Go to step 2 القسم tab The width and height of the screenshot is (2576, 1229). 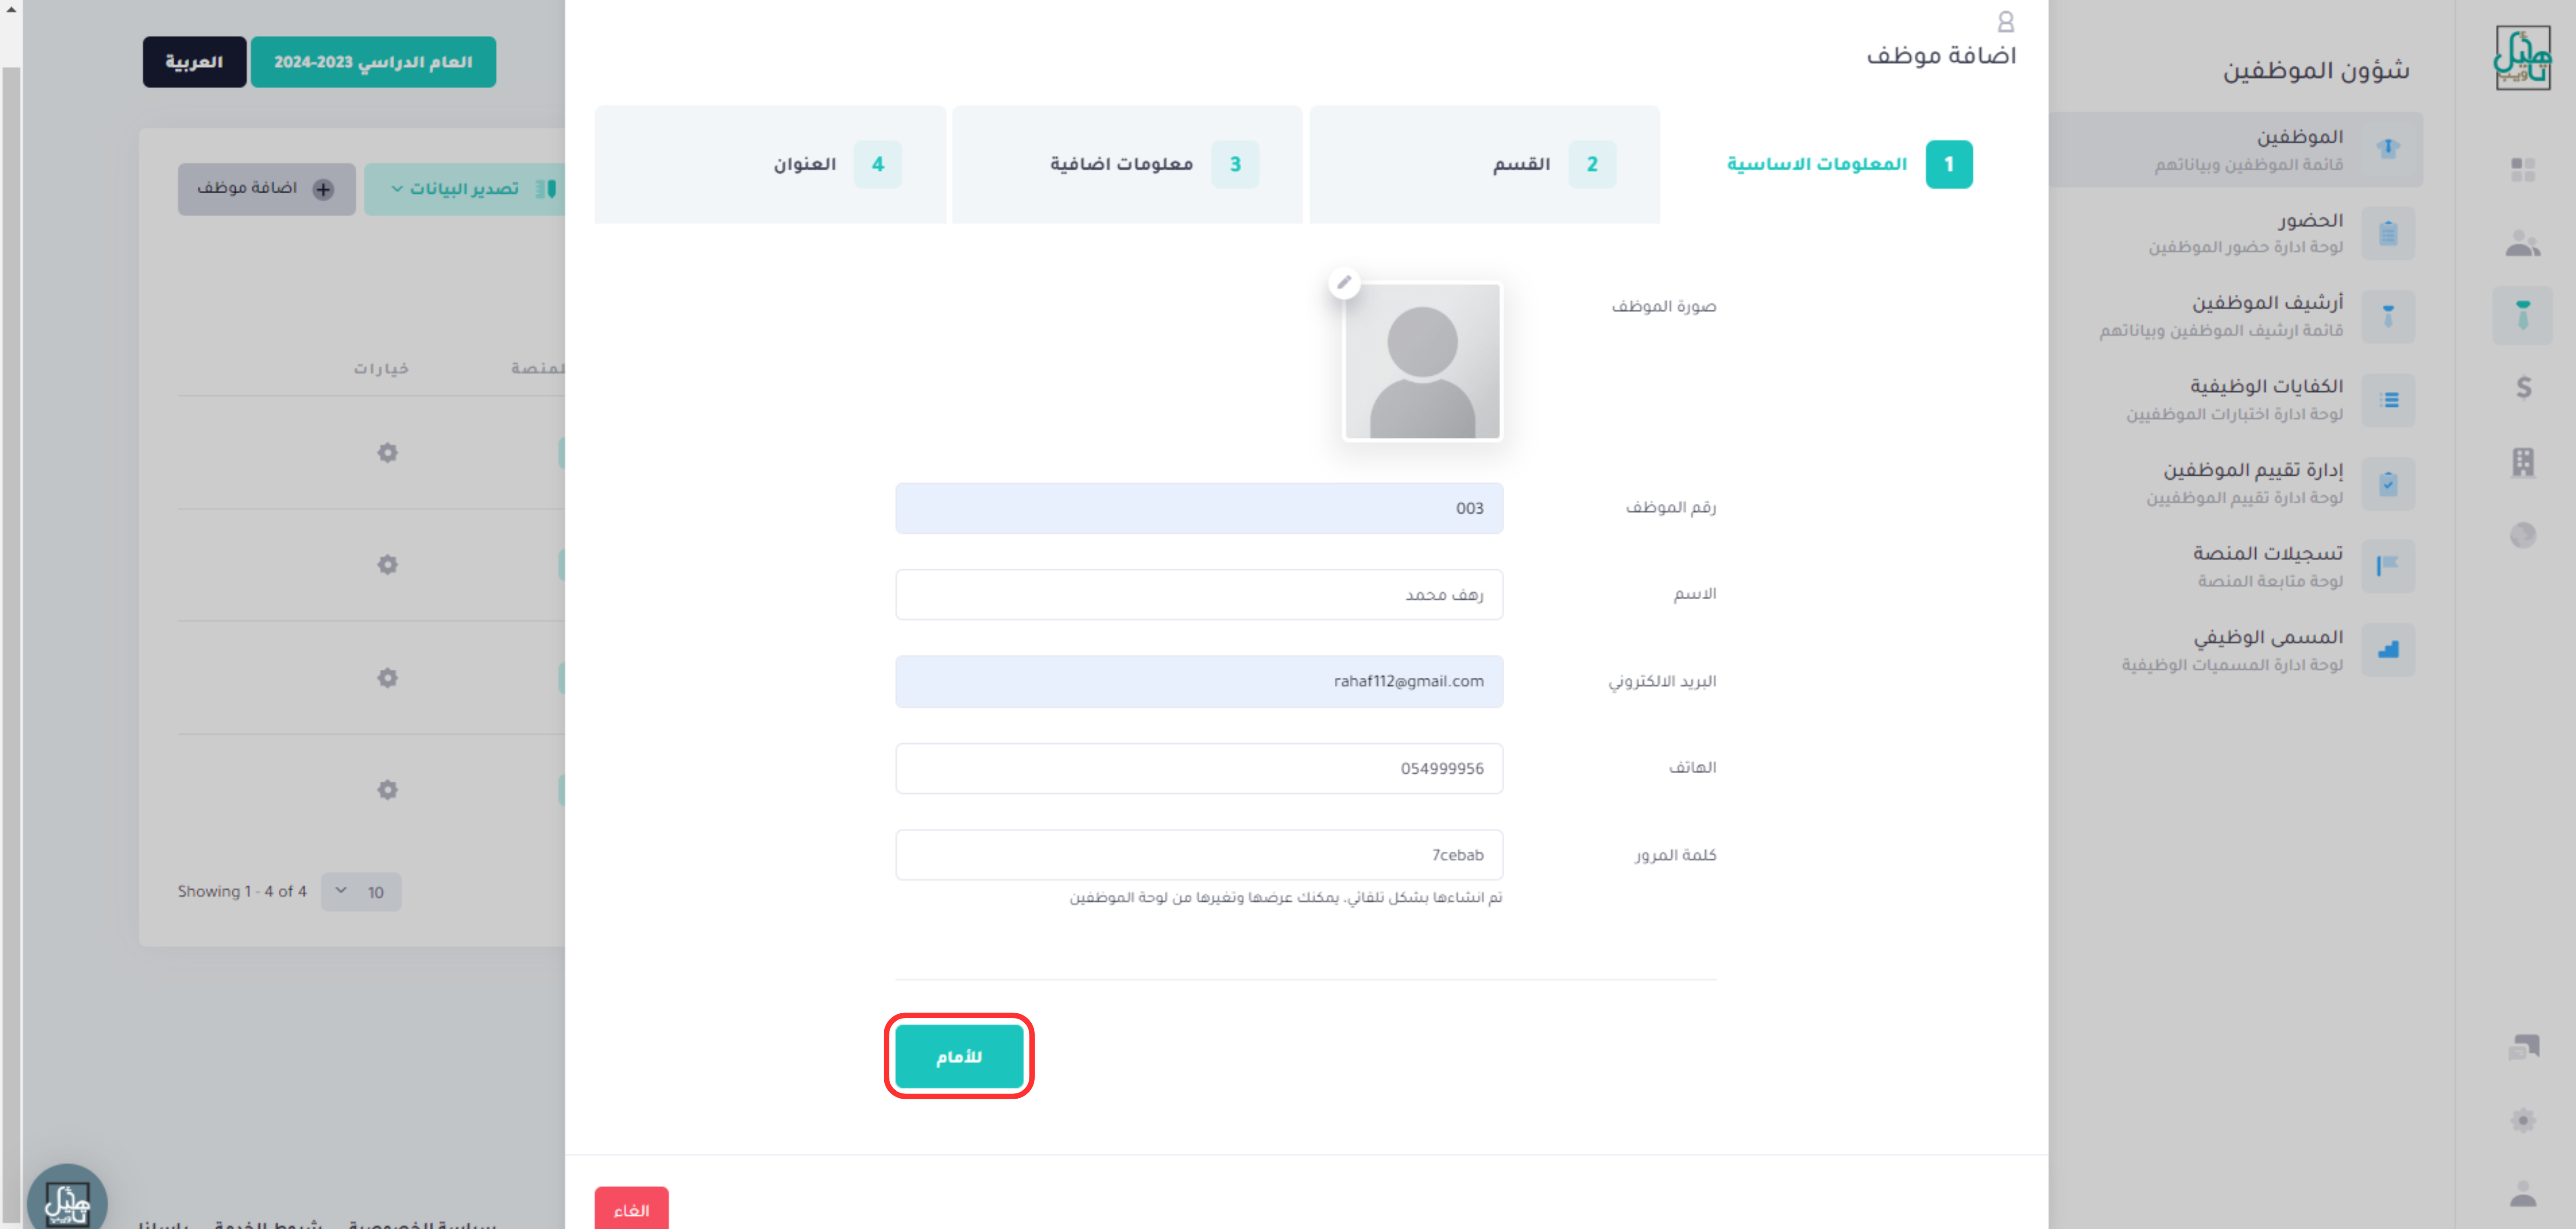click(1484, 164)
